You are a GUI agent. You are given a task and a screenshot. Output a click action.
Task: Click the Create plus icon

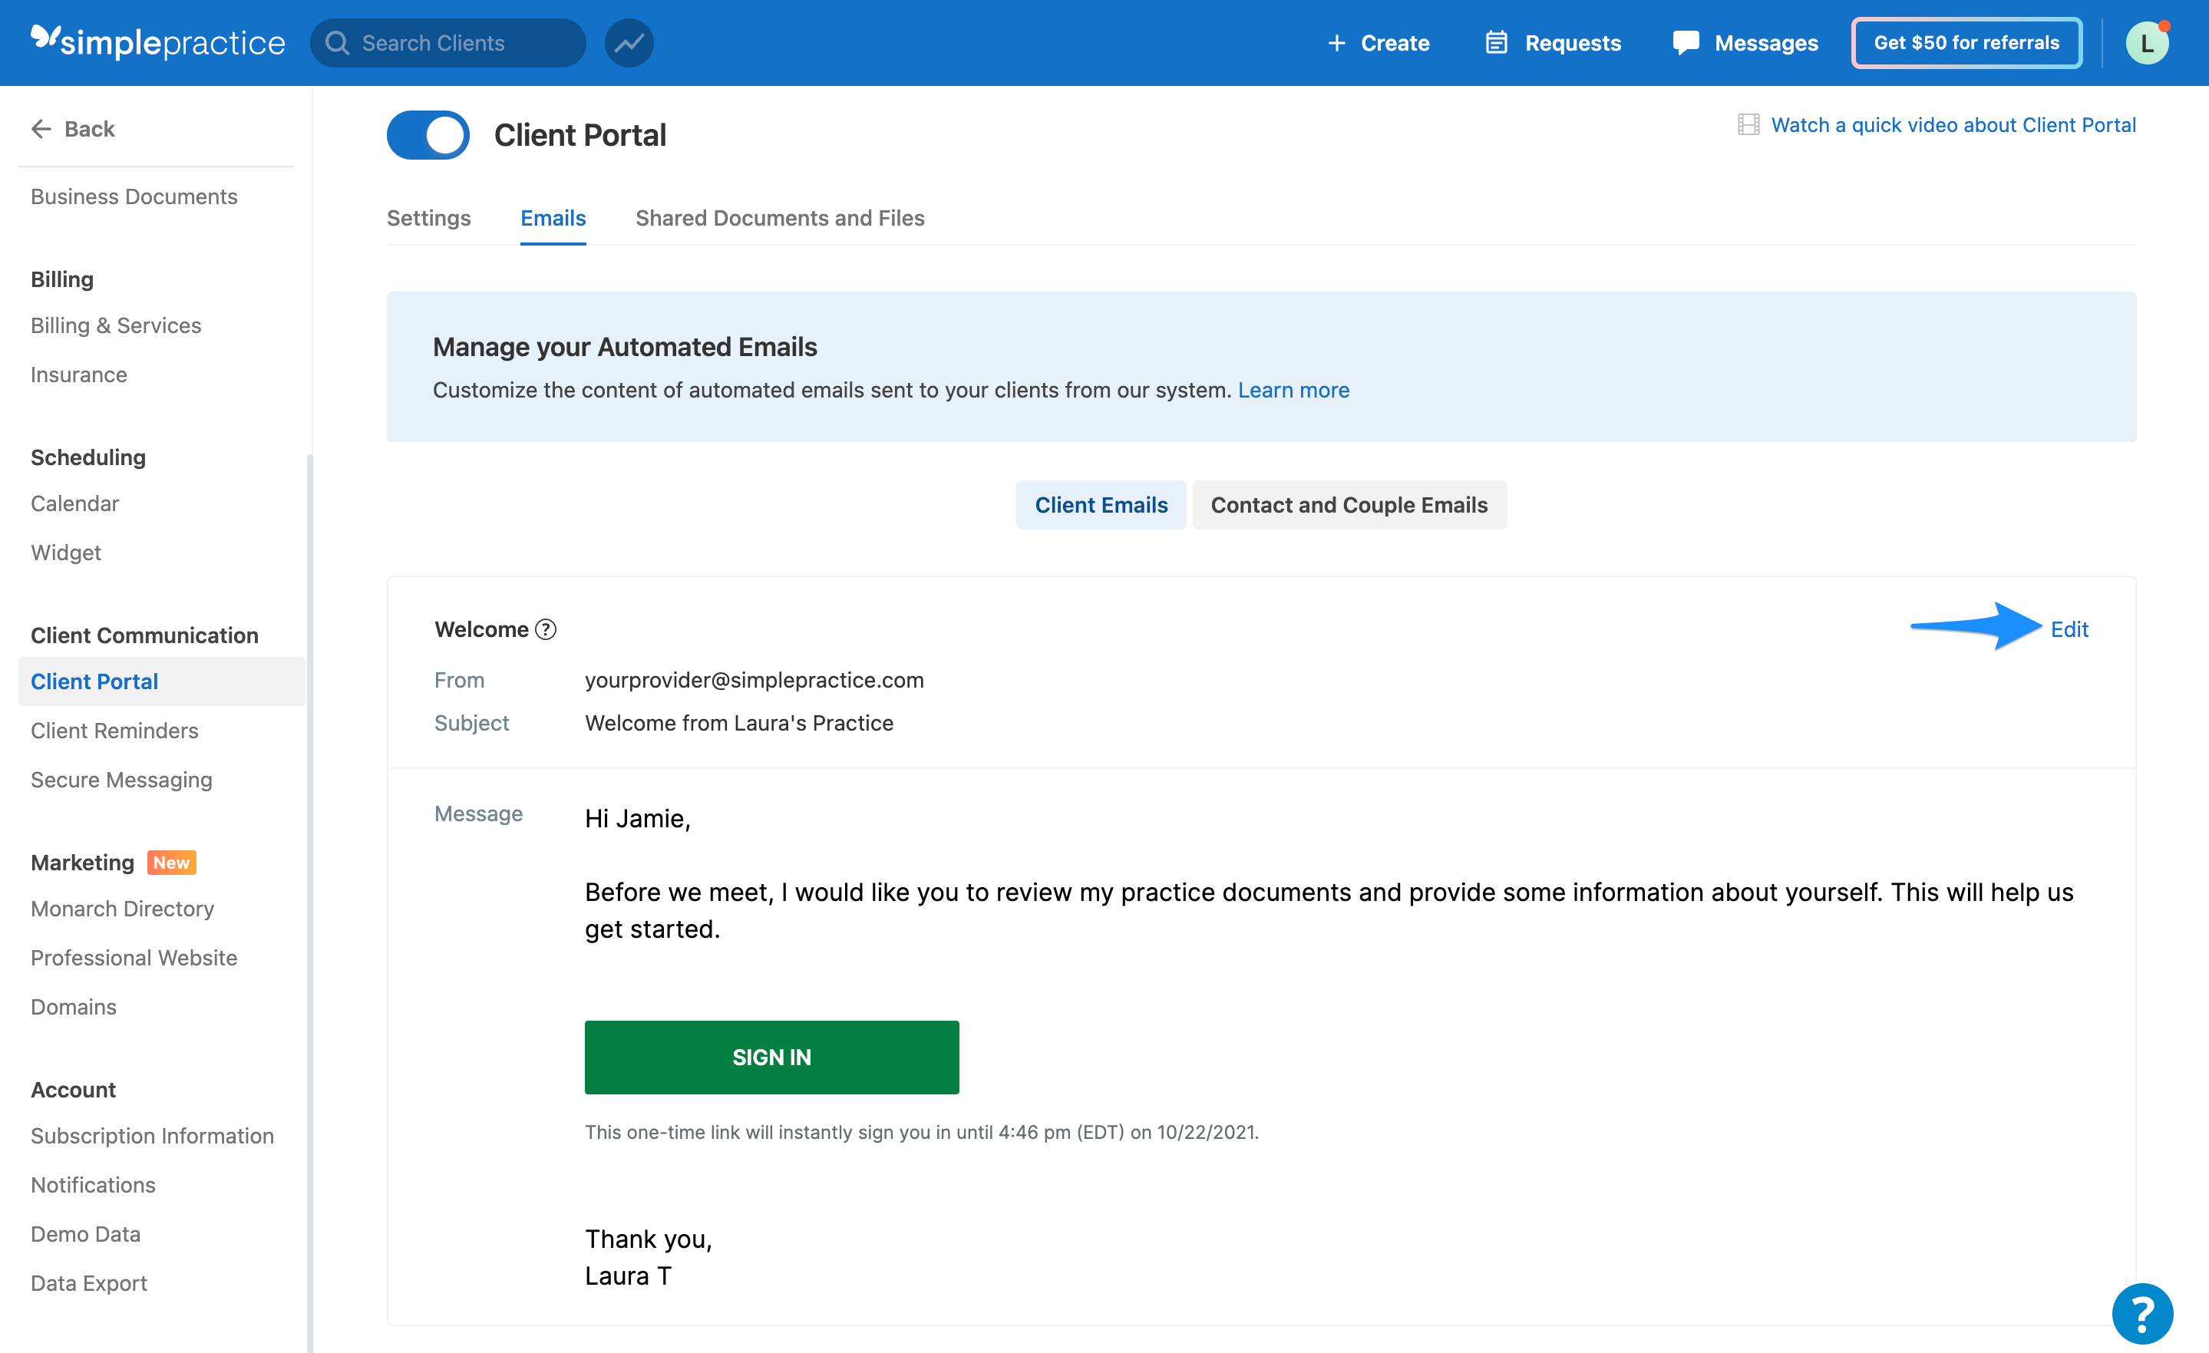tap(1337, 42)
